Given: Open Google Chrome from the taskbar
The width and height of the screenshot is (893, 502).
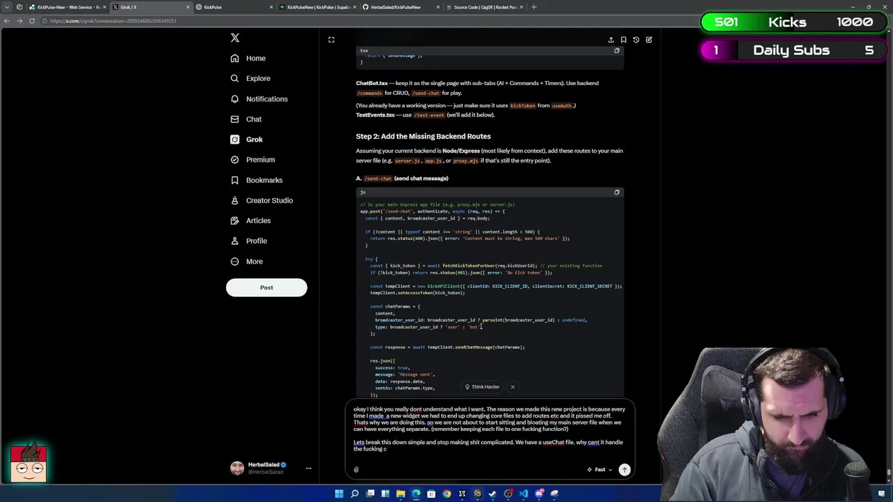Looking at the screenshot, I should (x=446, y=494).
